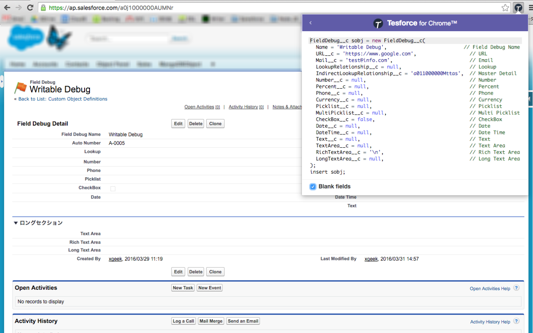Viewport: 533px width, 333px height.
Task: Click the help icon beside Activity History Help
Action: (x=516, y=321)
